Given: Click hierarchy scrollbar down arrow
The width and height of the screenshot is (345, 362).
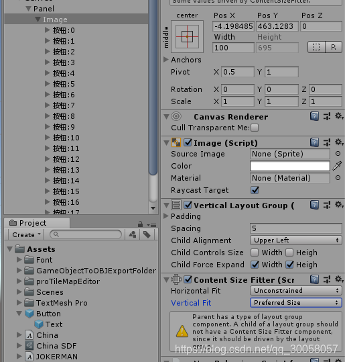Looking at the screenshot, I should coord(153,208).
